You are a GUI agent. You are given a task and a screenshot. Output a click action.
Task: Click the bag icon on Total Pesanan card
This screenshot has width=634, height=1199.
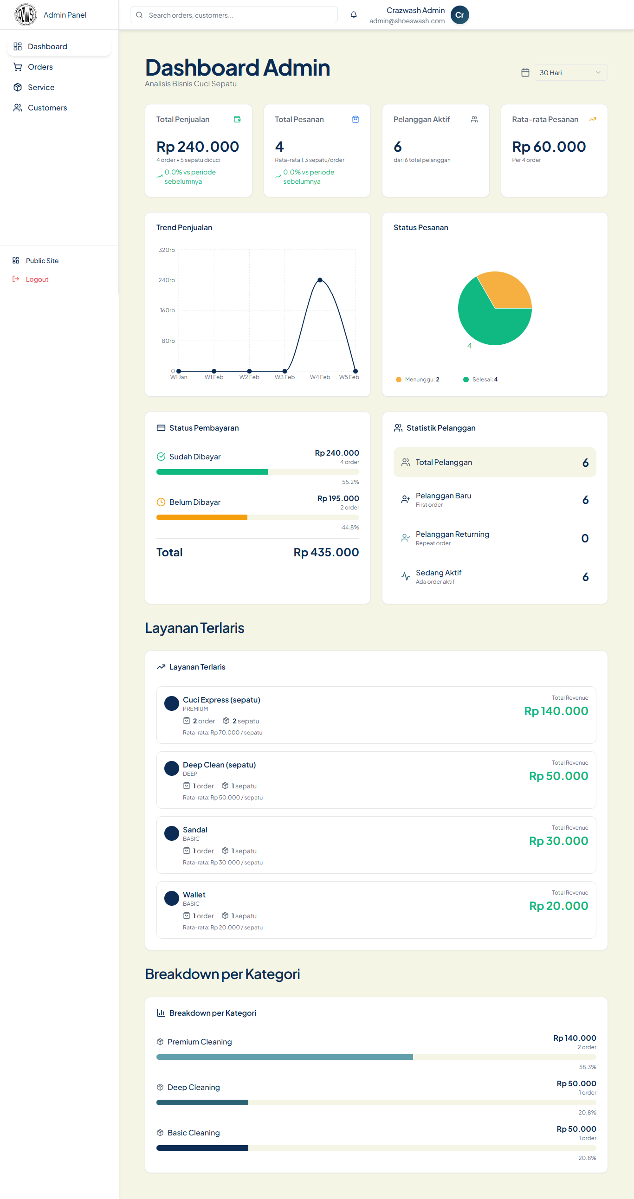click(356, 119)
